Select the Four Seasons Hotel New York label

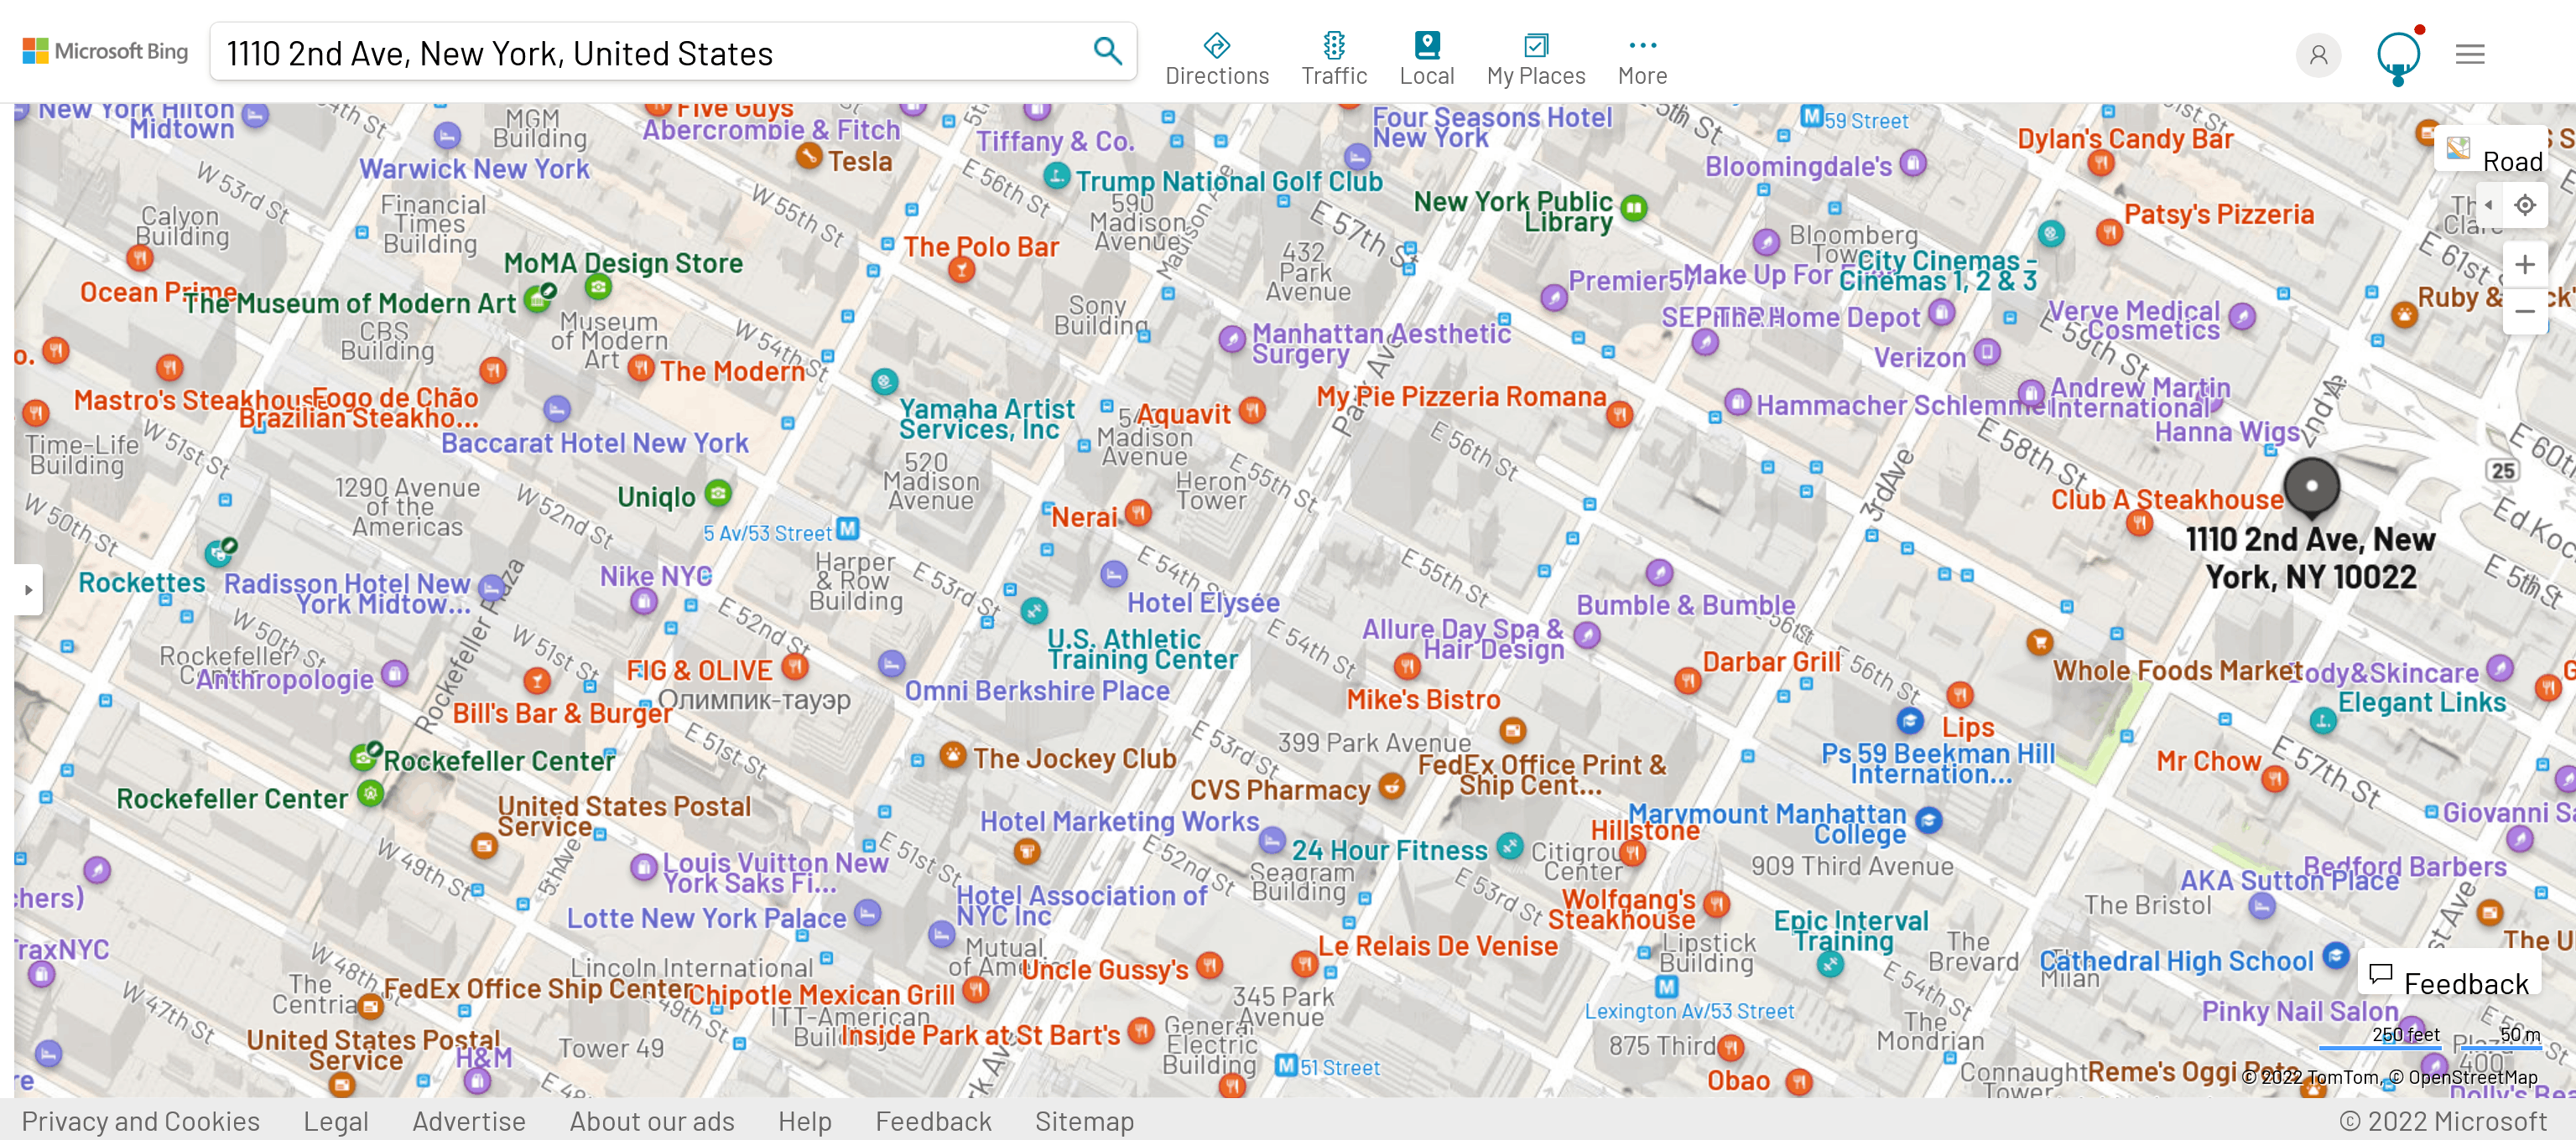point(1492,127)
